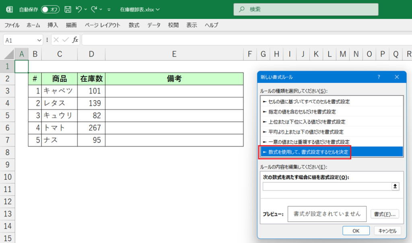This screenshot has height=243, width=412.
Task: Click the select-all triangle corner
Action: click(x=9, y=54)
